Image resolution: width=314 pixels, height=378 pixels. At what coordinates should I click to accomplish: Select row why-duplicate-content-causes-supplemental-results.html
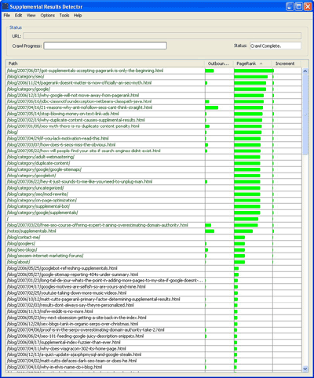[154, 120]
